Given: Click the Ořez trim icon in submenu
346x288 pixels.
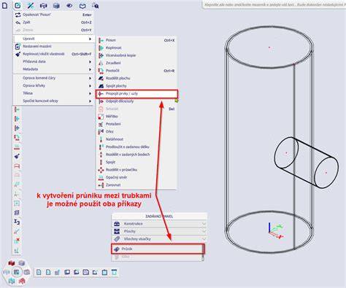Looking at the screenshot, I should 101,132.
